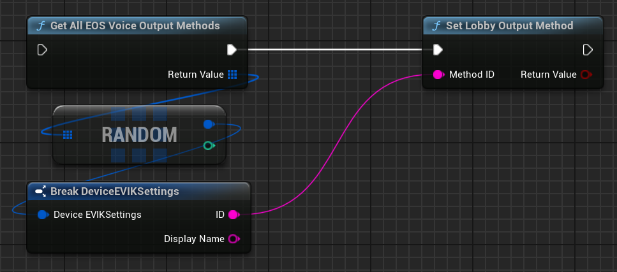Select the RANDOM node by its label

(x=139, y=134)
